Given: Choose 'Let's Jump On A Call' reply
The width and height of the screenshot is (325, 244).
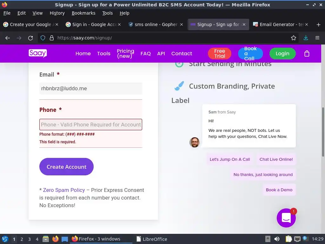Looking at the screenshot, I should click(230, 159).
